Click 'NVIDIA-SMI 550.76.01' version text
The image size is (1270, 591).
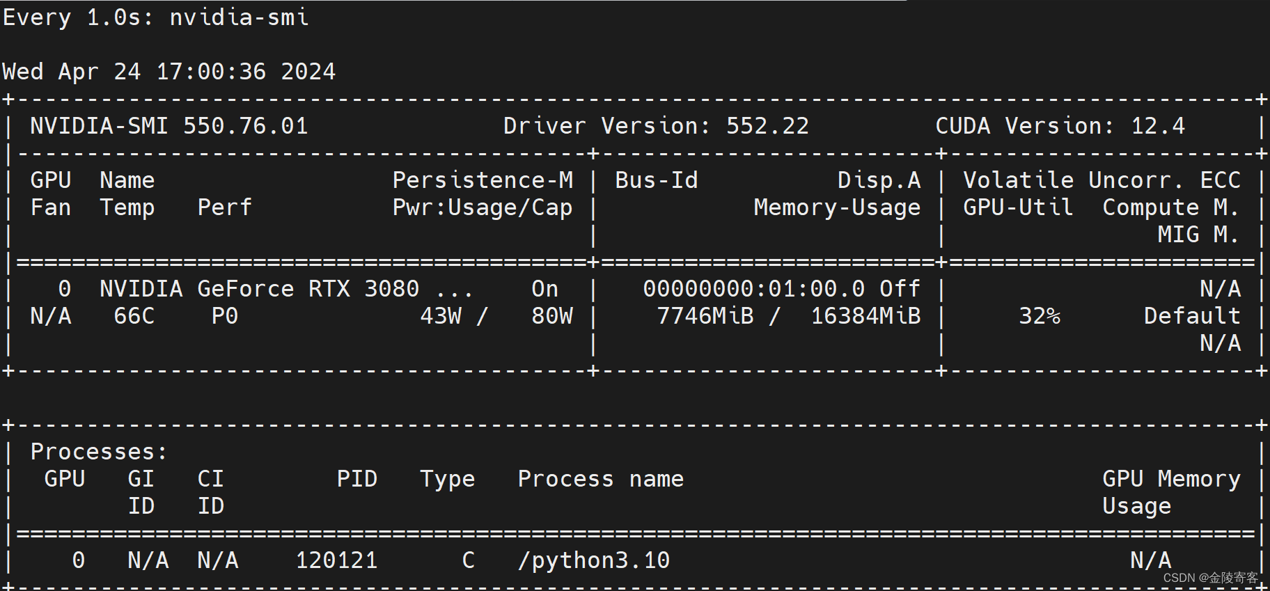coord(169,125)
